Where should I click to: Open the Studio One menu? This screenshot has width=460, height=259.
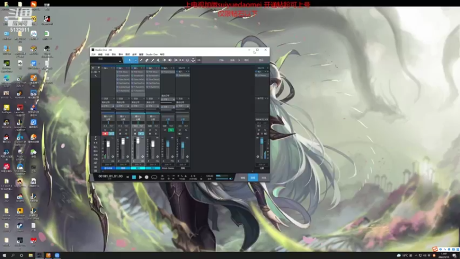pyautogui.click(x=152, y=54)
